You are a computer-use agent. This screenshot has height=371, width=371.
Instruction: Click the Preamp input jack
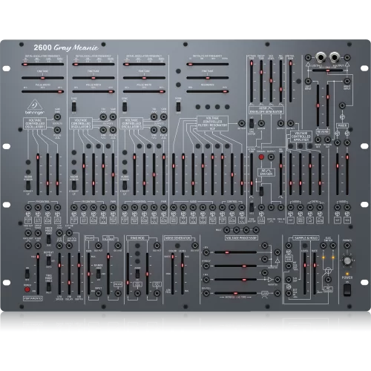point(99,293)
